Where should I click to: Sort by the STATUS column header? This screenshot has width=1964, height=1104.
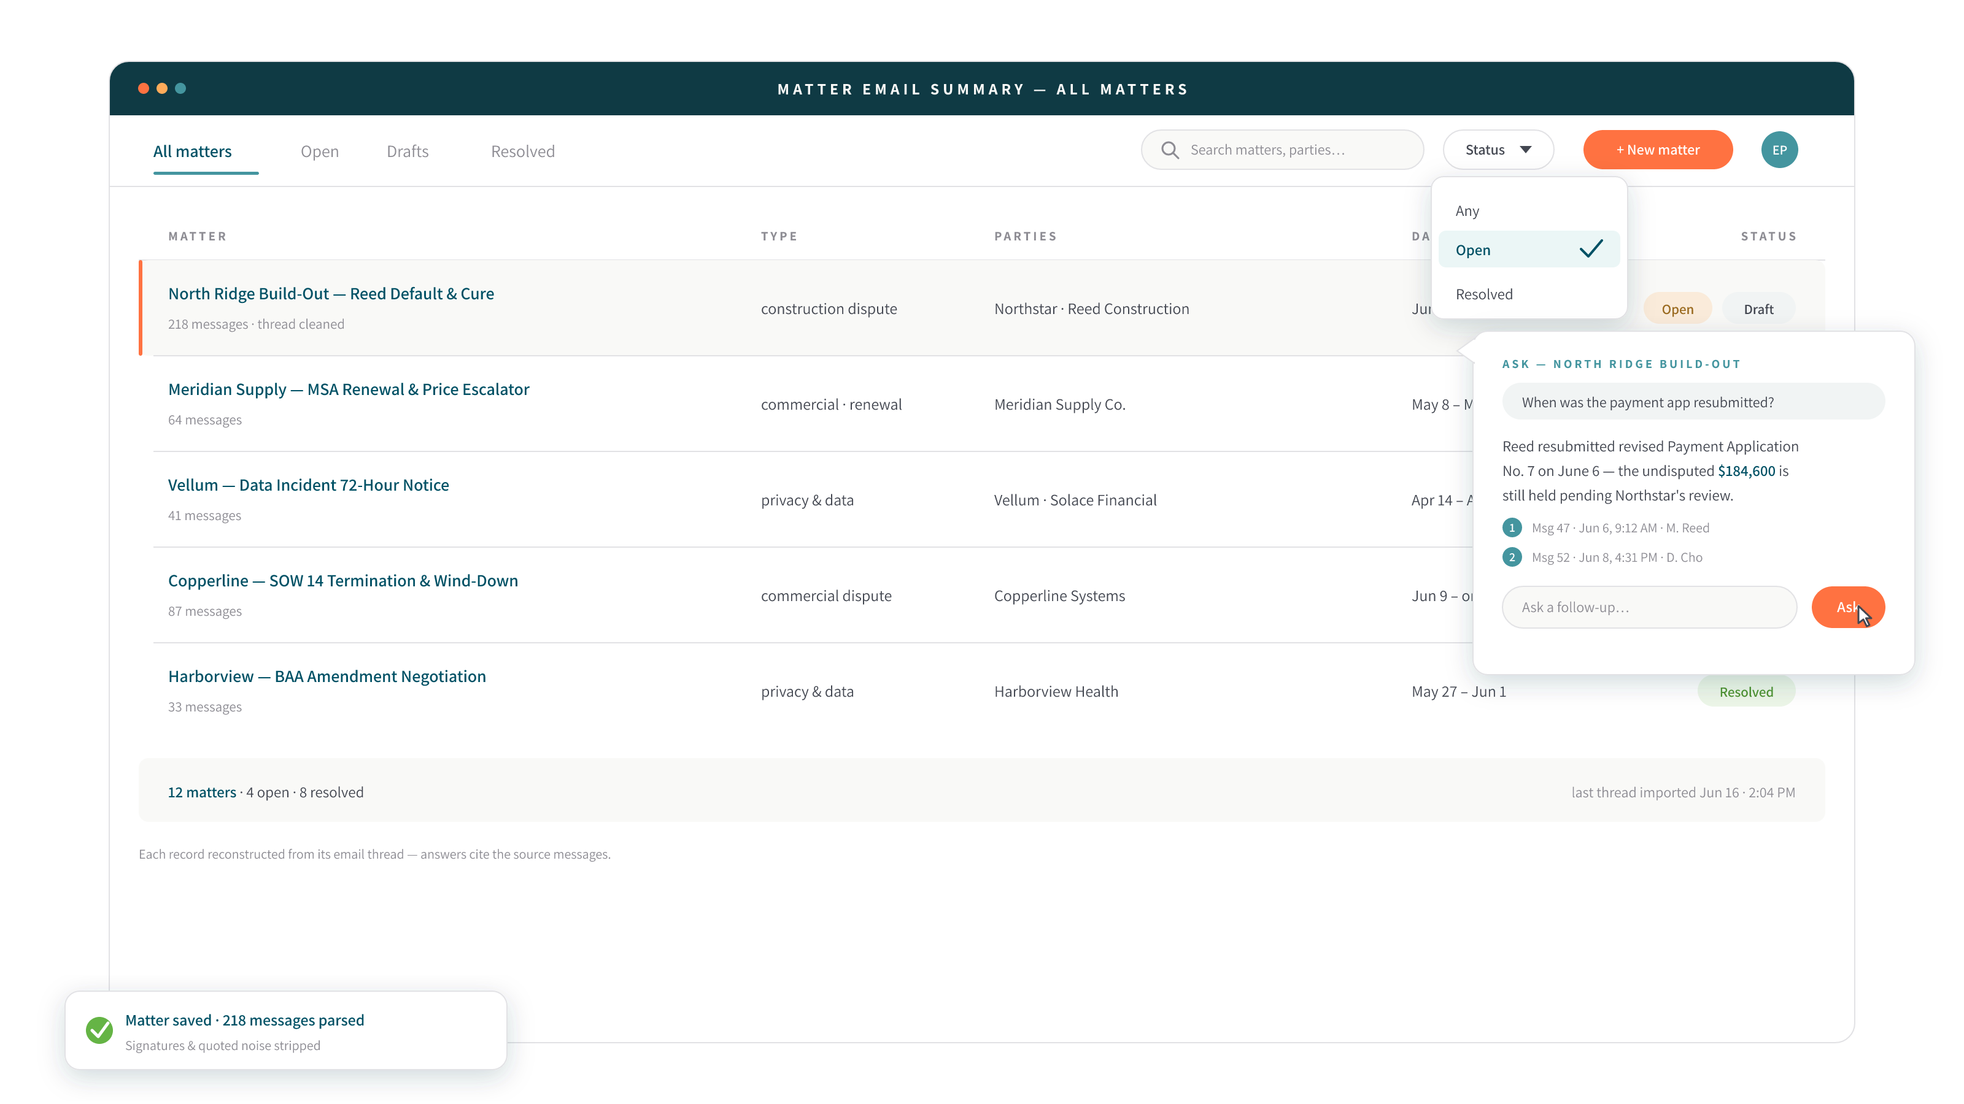1768,236
